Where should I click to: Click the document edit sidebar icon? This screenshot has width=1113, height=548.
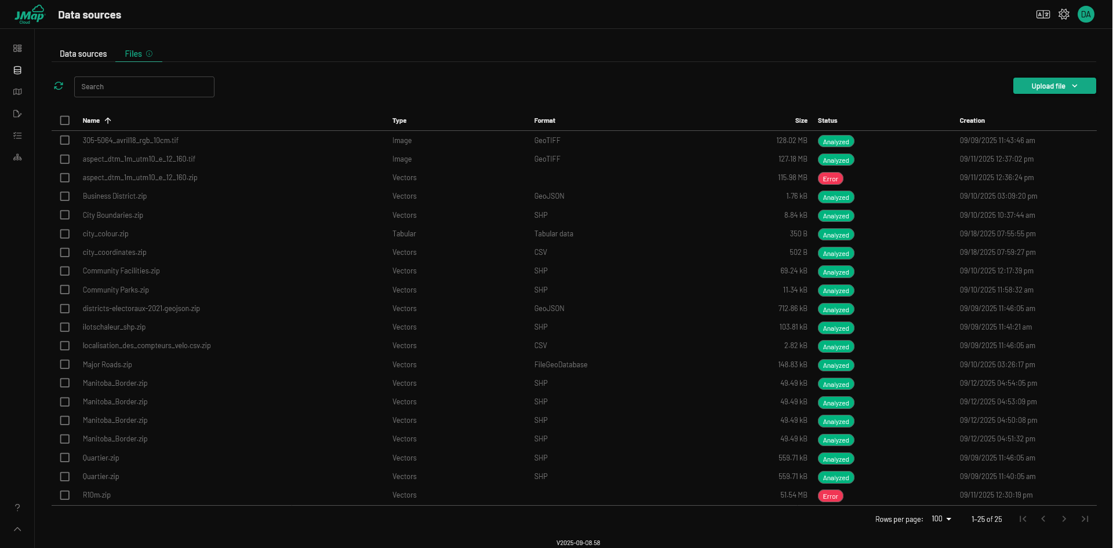(17, 114)
